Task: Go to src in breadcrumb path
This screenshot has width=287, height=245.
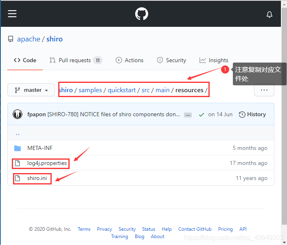Action: click(146, 90)
